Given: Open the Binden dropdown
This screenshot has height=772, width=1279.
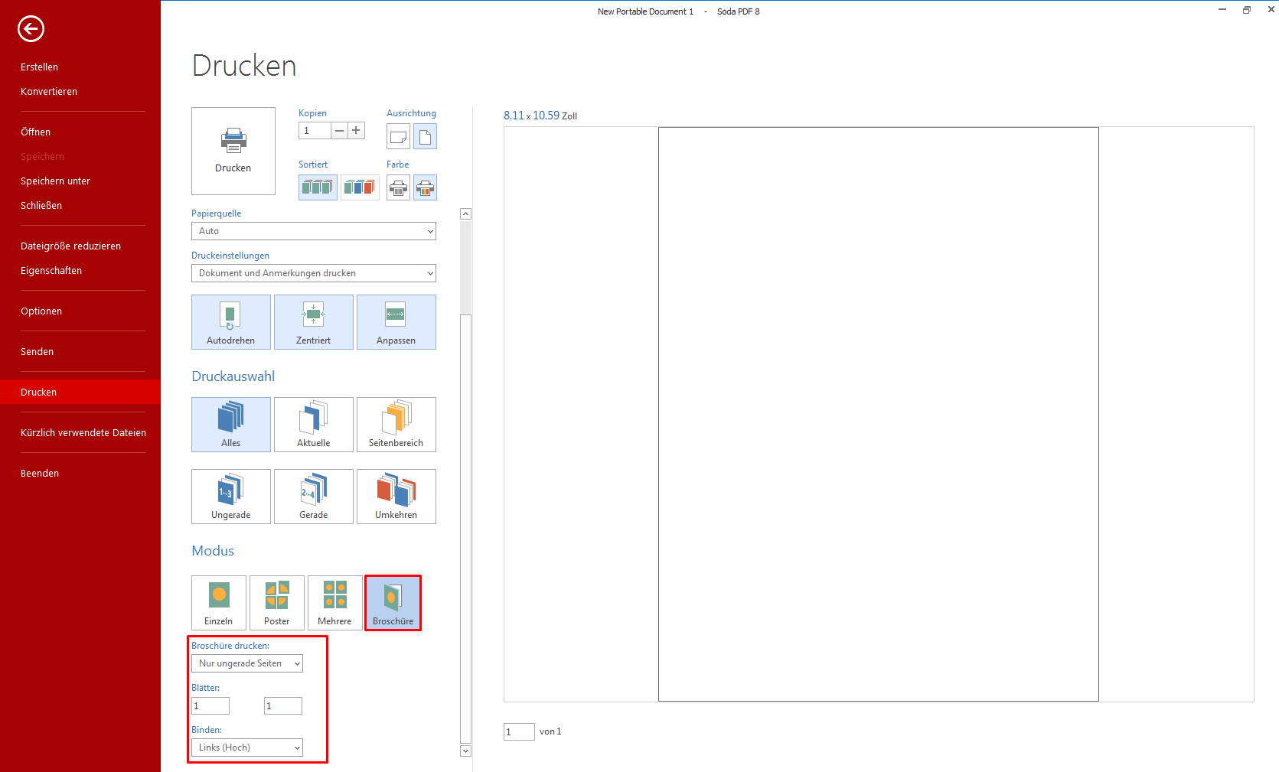Looking at the screenshot, I should pos(247,748).
